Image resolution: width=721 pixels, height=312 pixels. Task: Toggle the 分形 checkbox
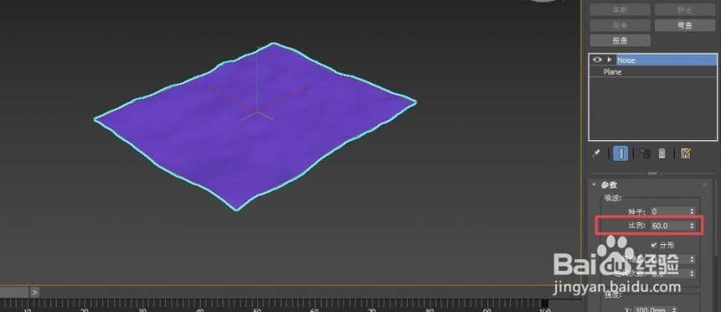click(654, 245)
